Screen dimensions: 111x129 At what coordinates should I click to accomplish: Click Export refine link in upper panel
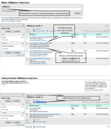tap(20, 55)
